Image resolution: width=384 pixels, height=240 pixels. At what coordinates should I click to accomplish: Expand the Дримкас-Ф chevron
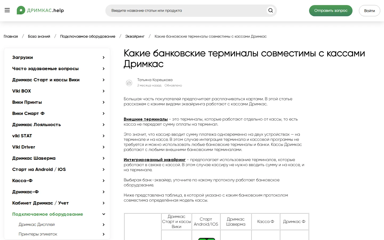[x=103, y=192]
